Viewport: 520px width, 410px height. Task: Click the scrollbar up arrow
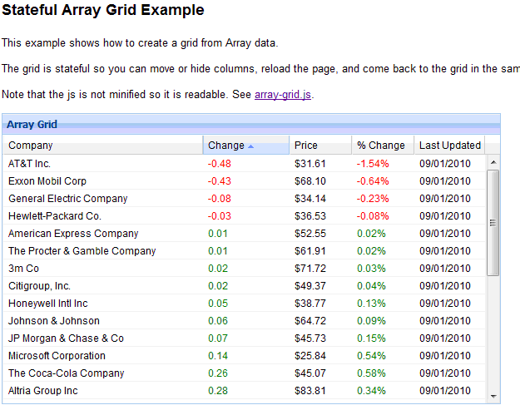(x=493, y=162)
